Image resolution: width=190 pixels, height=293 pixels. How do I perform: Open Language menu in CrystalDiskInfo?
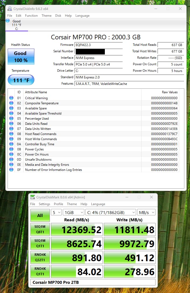click(82, 16)
